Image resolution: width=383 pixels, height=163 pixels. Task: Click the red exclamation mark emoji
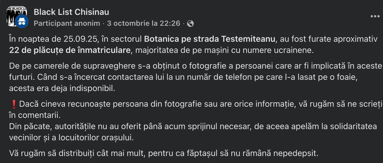click(x=13, y=104)
